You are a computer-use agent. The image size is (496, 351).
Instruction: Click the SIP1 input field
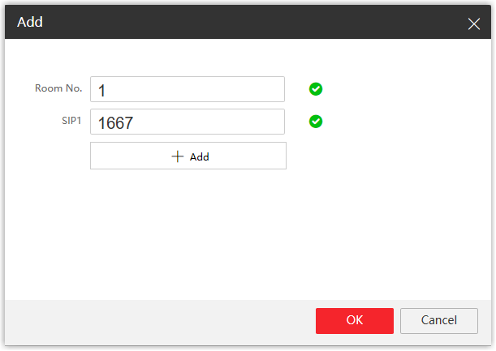pyautogui.click(x=187, y=122)
